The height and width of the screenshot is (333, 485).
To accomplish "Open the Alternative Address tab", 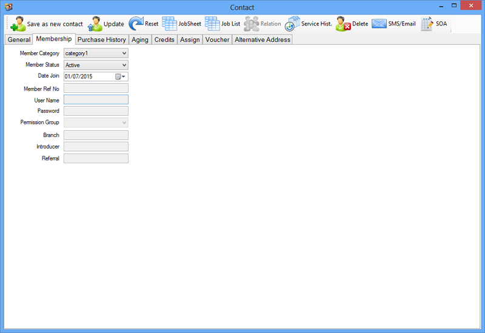I will (x=263, y=39).
